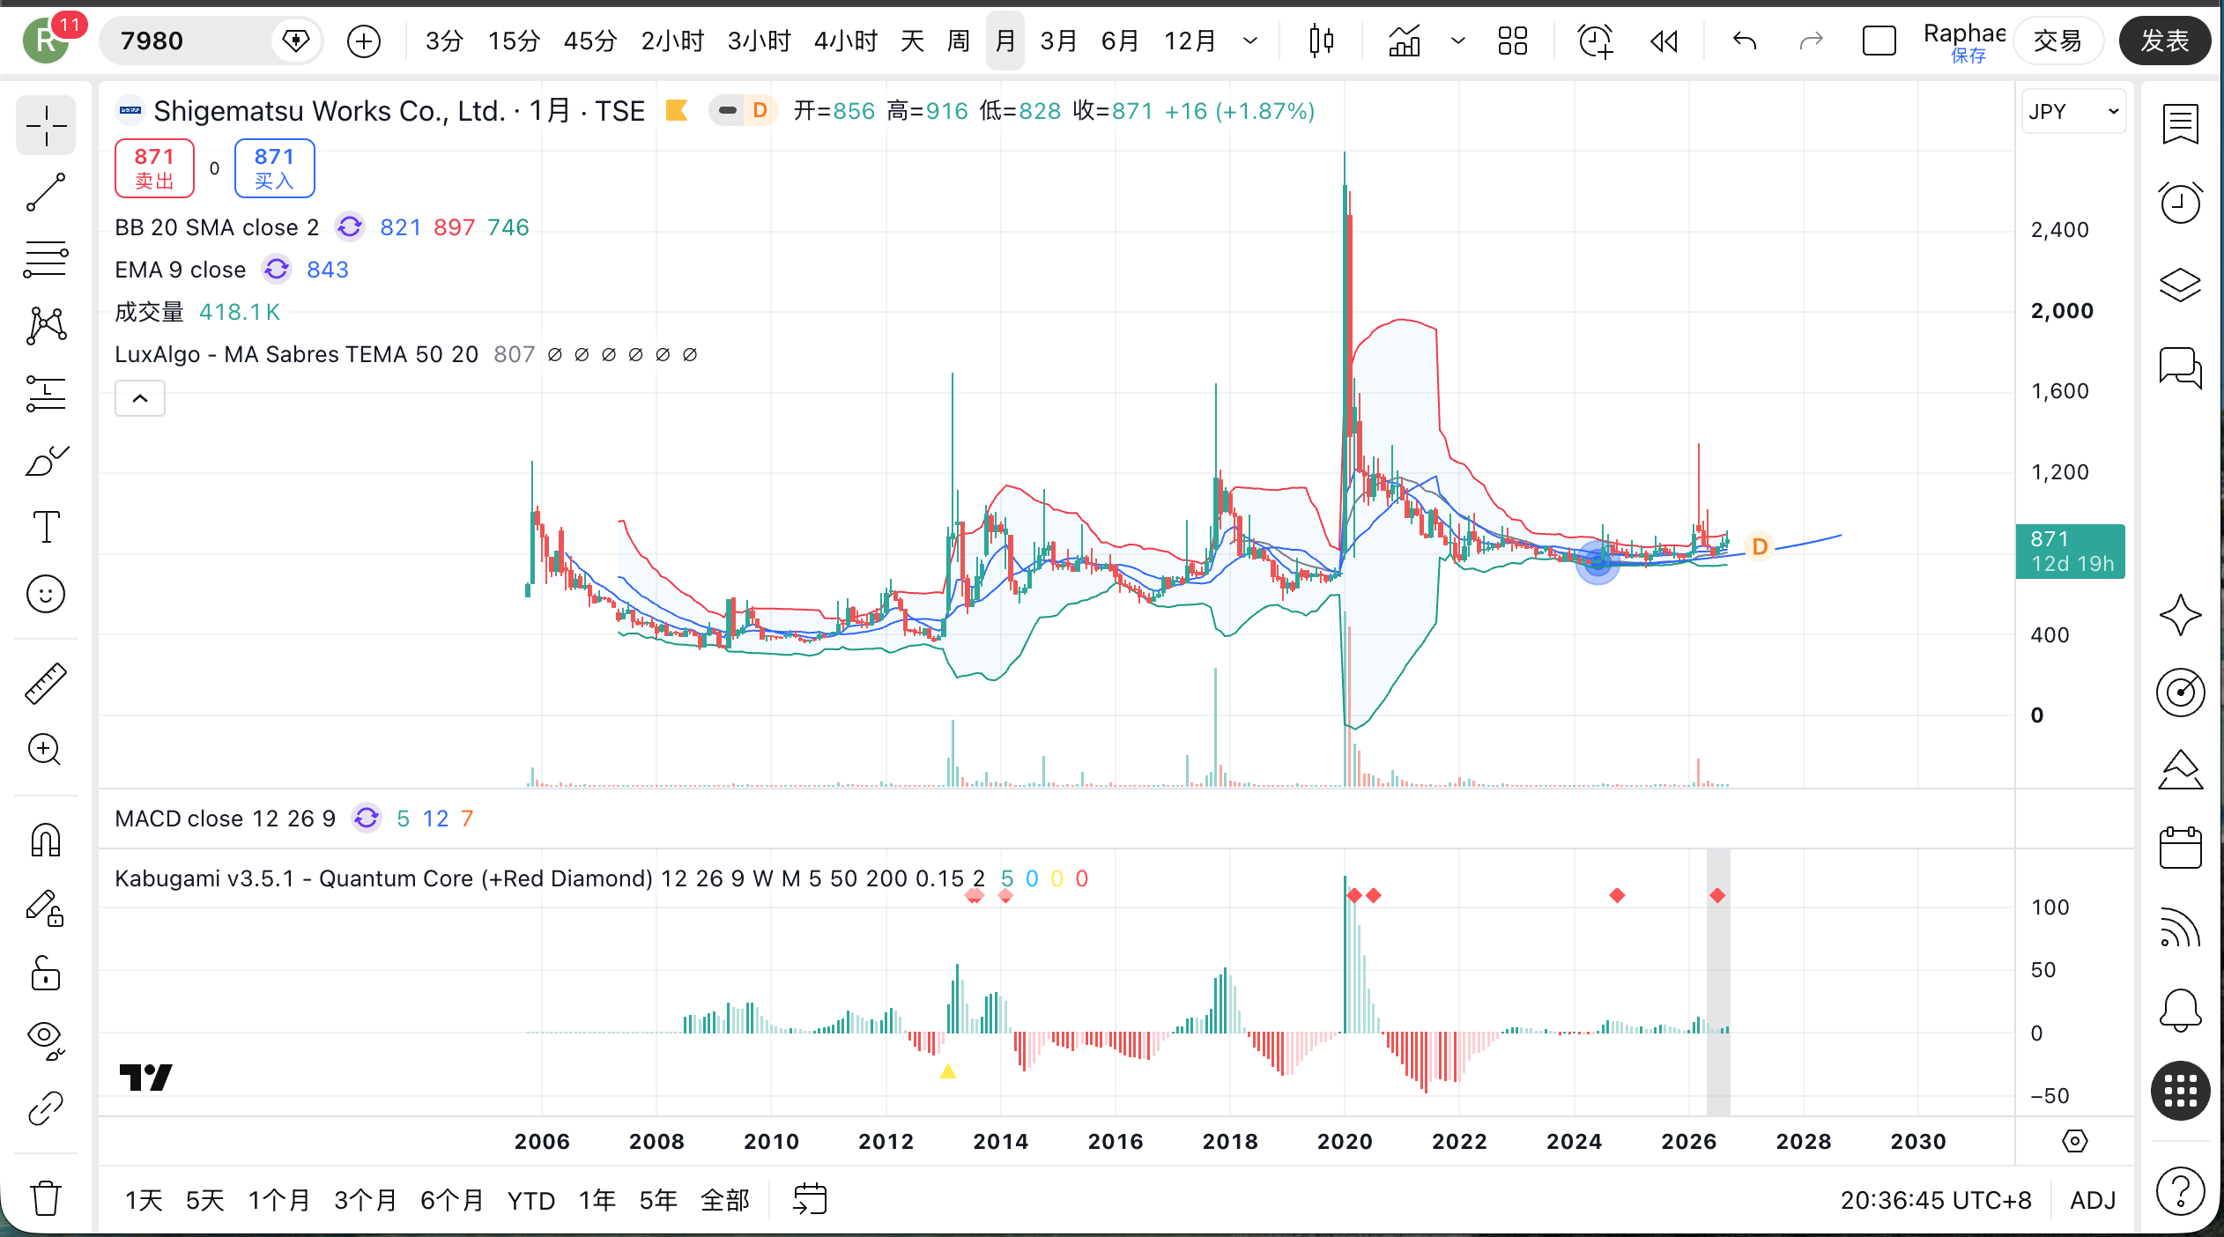Open the indicators menu icon
The width and height of the screenshot is (2224, 1237).
1405,41
